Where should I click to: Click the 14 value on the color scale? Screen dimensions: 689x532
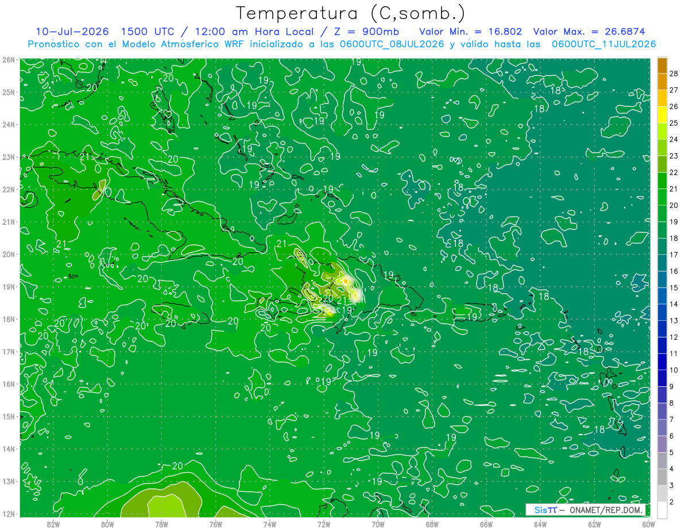click(674, 304)
